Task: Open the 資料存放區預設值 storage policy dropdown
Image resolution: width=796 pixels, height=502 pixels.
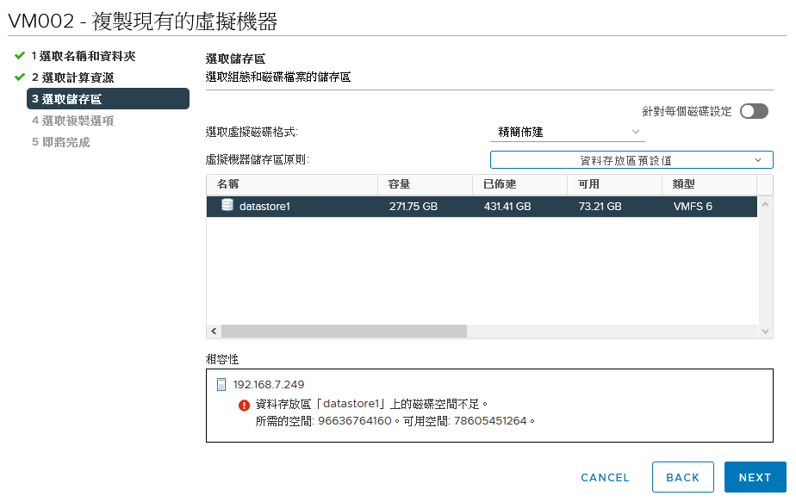Action: click(x=631, y=160)
